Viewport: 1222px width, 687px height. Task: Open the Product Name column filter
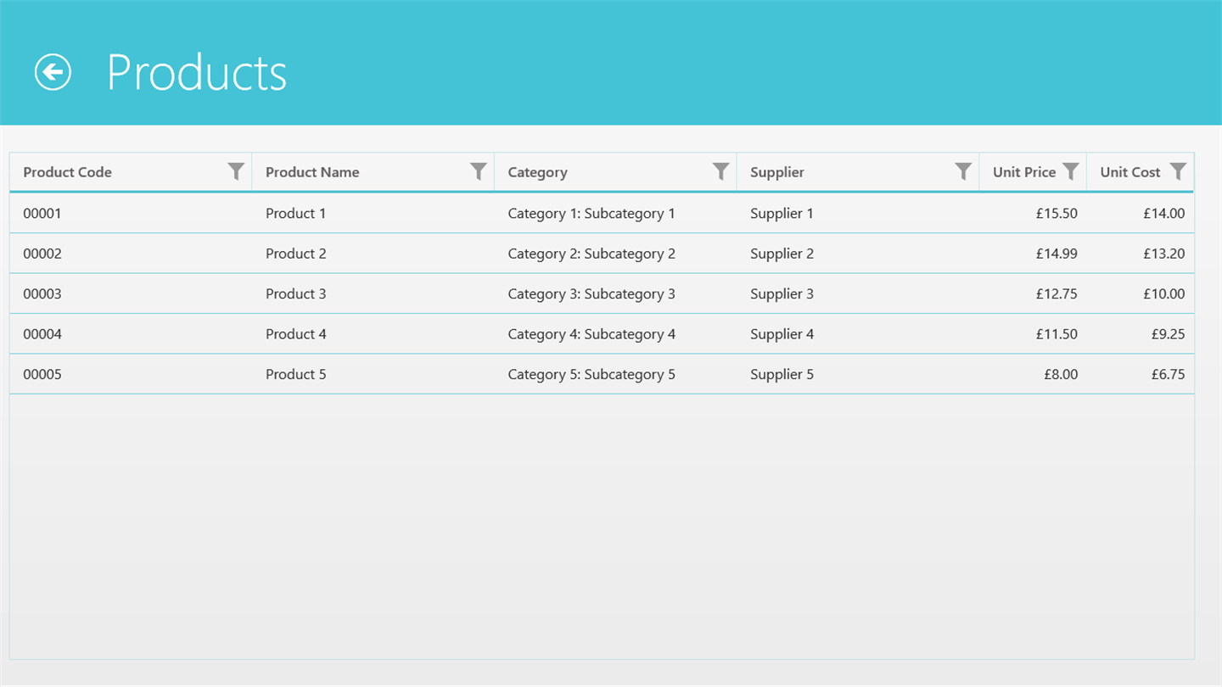[479, 171]
